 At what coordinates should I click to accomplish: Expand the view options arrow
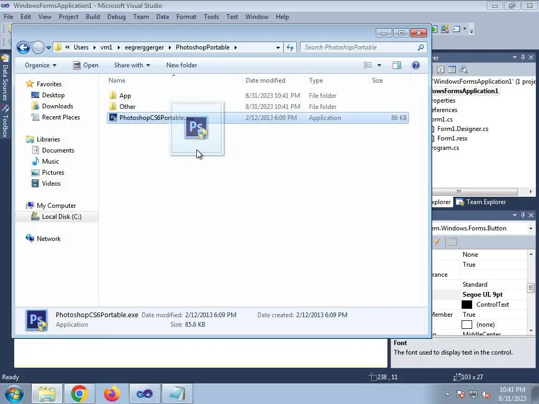[379, 65]
